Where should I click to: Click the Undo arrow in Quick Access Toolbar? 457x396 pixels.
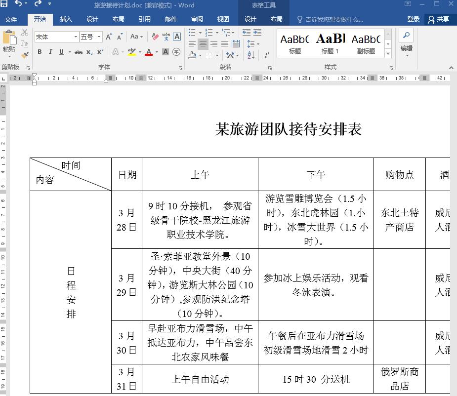[x=19, y=4]
